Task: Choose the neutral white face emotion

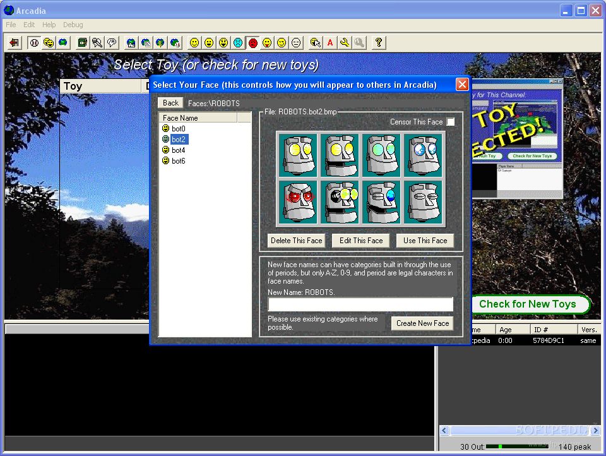Action: click(296, 42)
